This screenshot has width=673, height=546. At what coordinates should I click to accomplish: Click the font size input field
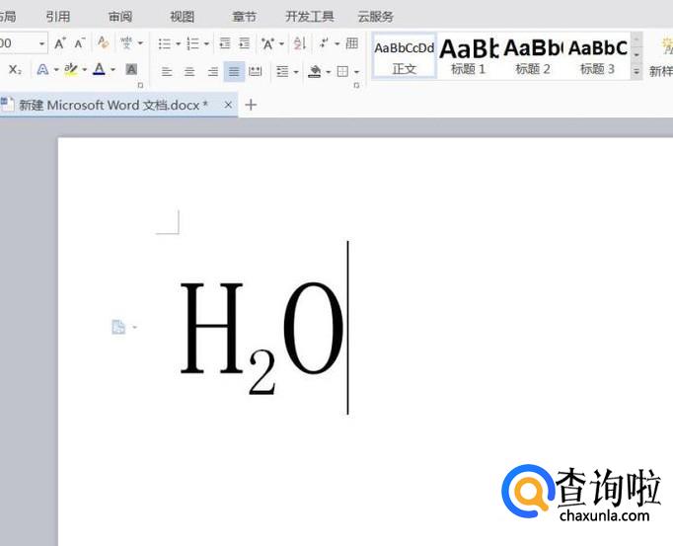coord(18,43)
